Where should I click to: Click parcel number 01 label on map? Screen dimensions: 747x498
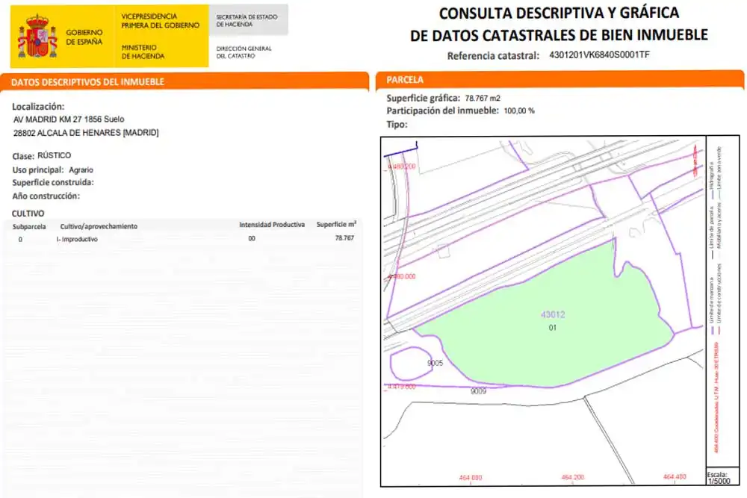(x=553, y=328)
